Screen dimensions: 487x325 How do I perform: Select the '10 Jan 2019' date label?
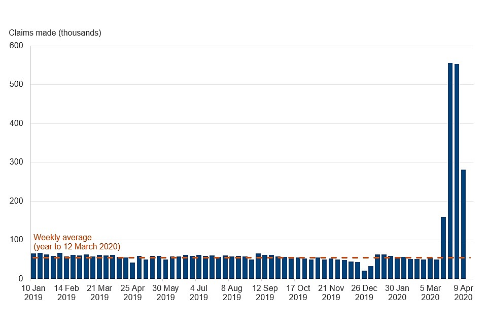pyautogui.click(x=33, y=292)
